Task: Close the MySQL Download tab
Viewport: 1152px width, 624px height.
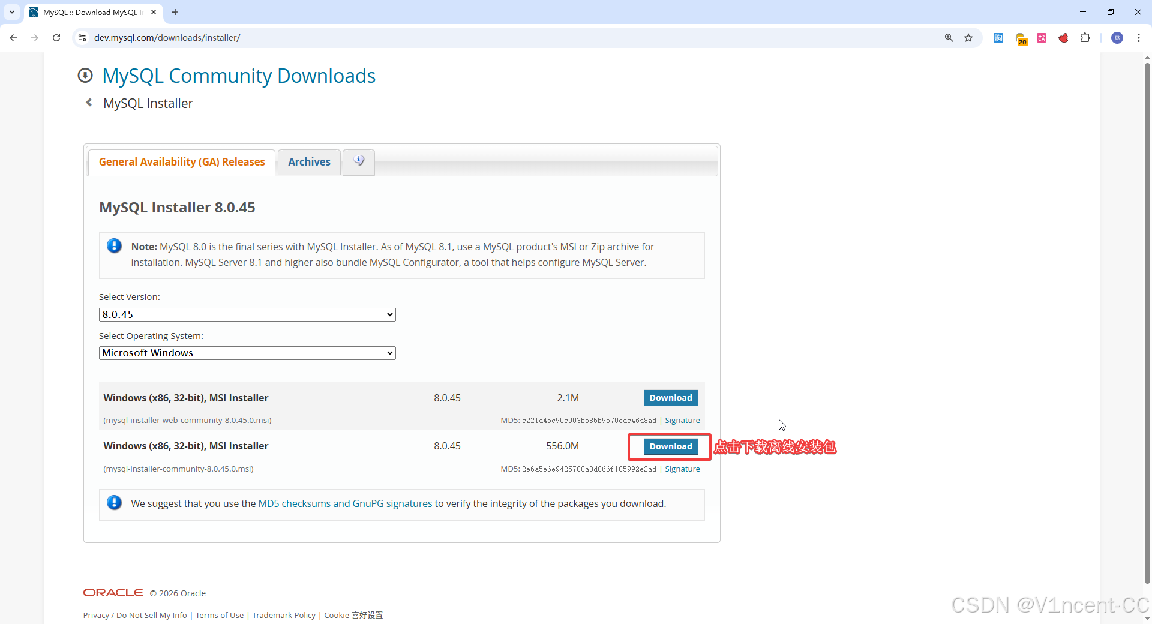Action: [x=154, y=12]
